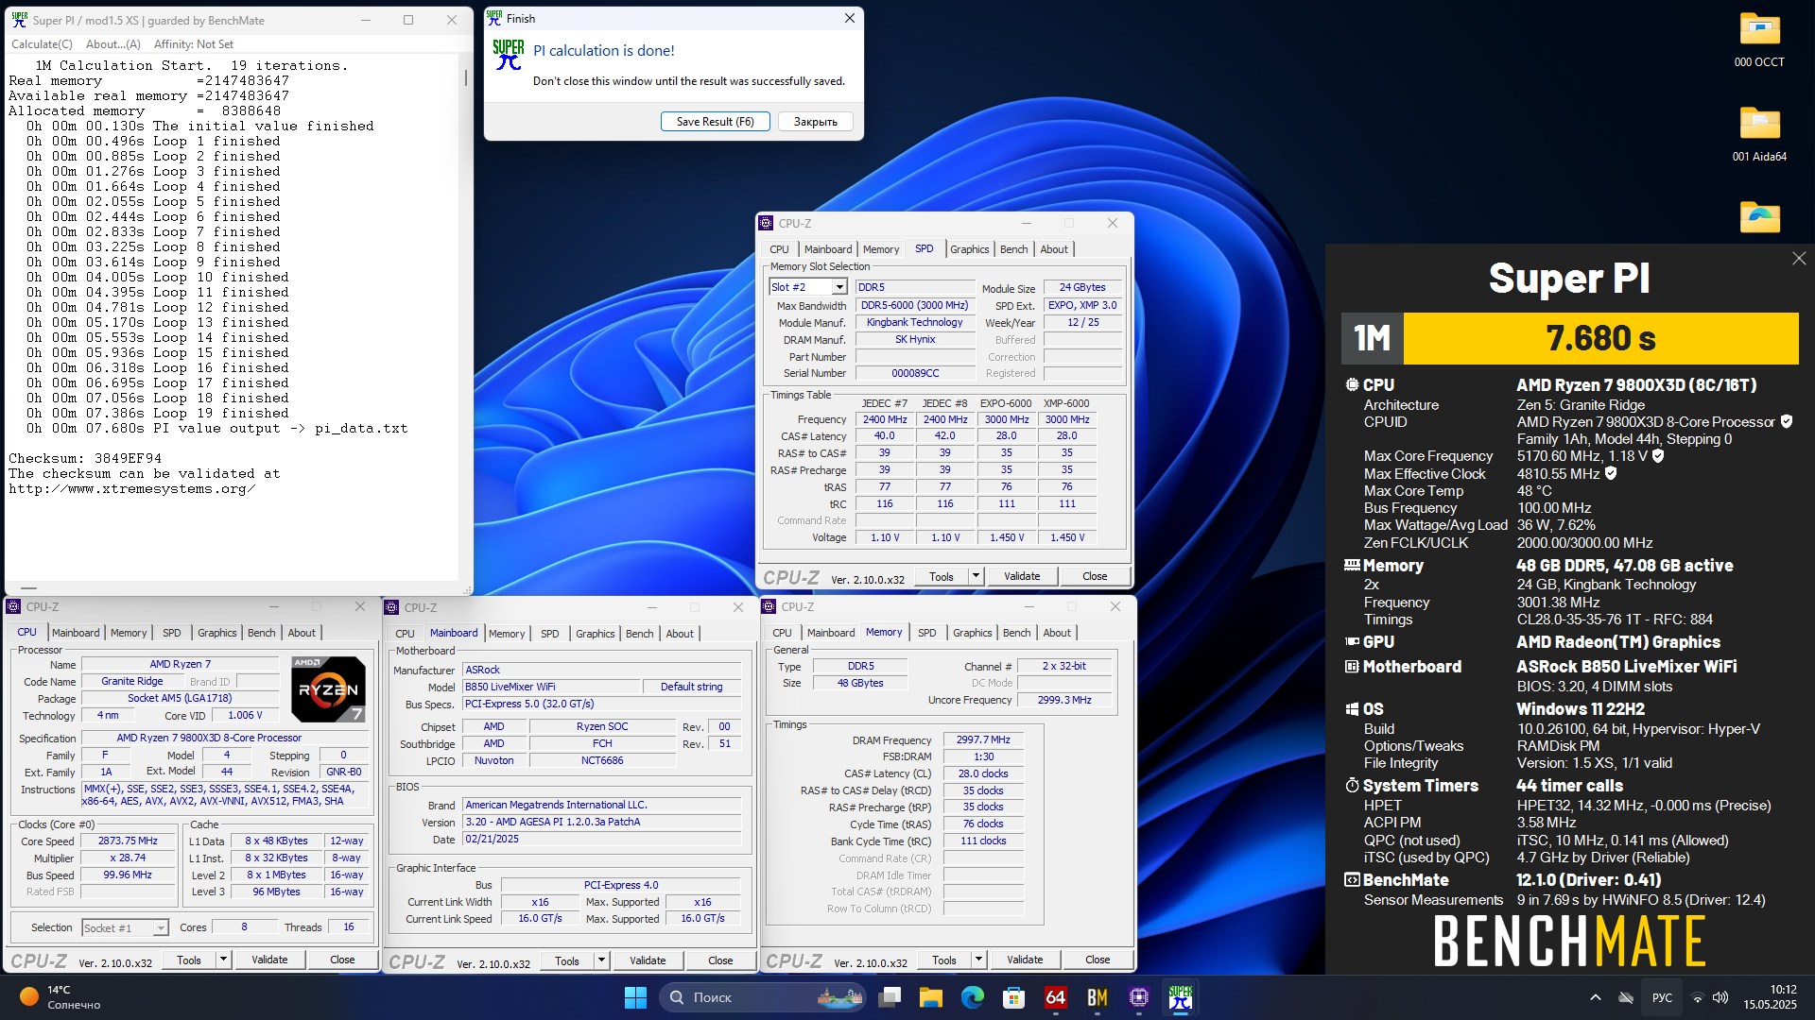This screenshot has width=1815, height=1020.
Task: Click Tools button in CPU-Z Mainboard window
Action: point(567,960)
